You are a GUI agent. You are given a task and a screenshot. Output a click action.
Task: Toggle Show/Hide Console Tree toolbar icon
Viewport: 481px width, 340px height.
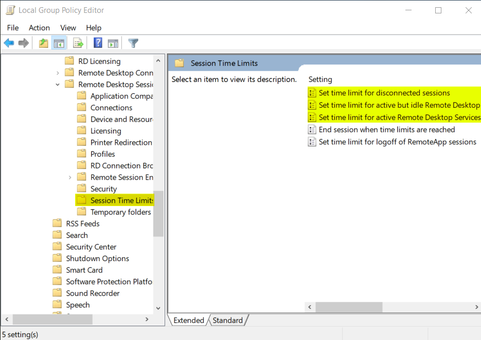(x=59, y=43)
